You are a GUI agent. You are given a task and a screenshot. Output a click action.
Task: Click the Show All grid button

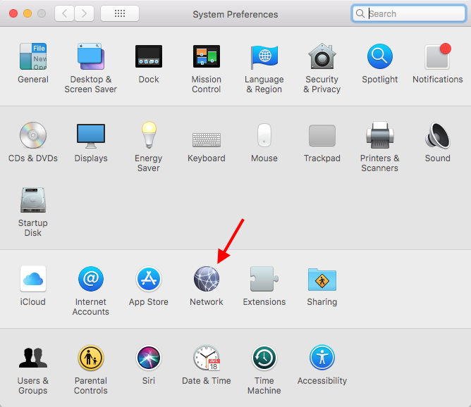[x=119, y=13]
